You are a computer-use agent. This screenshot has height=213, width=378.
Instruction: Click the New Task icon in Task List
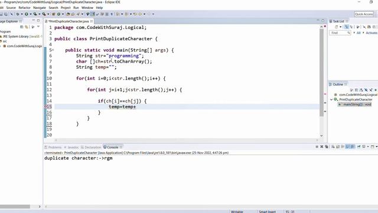[336, 27]
